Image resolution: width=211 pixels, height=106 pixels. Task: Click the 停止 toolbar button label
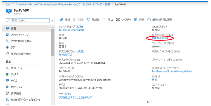[110, 20]
